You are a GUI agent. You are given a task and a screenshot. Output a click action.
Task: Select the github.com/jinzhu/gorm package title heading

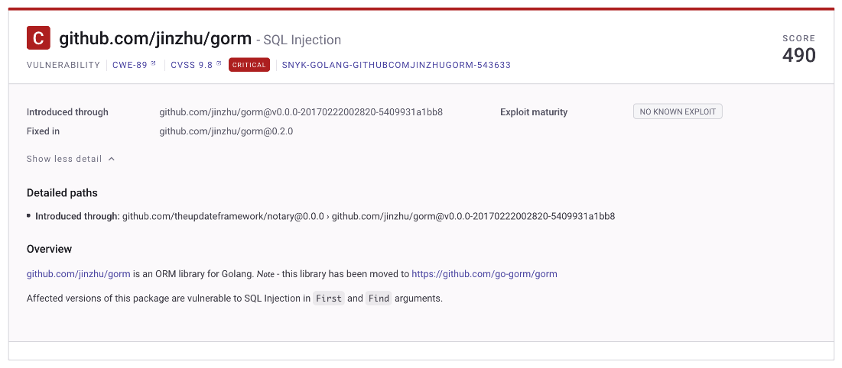(155, 38)
